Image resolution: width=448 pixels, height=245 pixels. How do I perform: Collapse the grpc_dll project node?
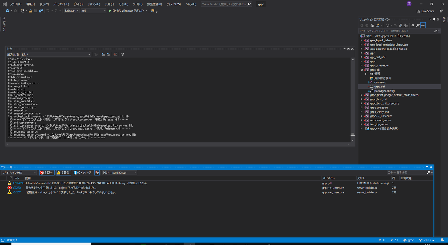[x=361, y=69]
